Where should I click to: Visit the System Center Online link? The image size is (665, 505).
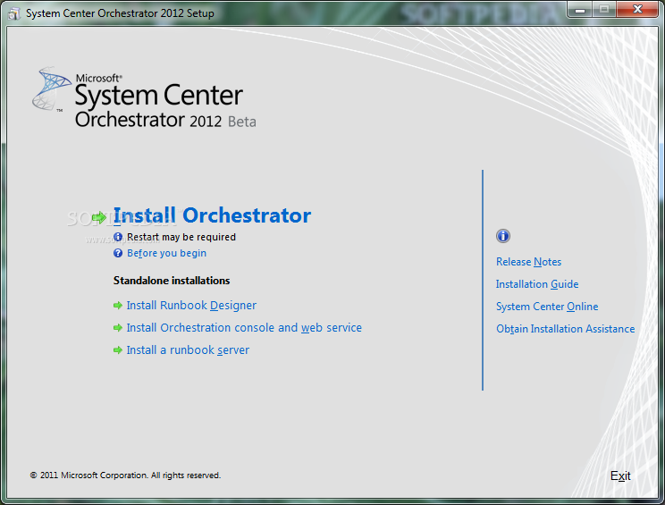click(x=547, y=307)
